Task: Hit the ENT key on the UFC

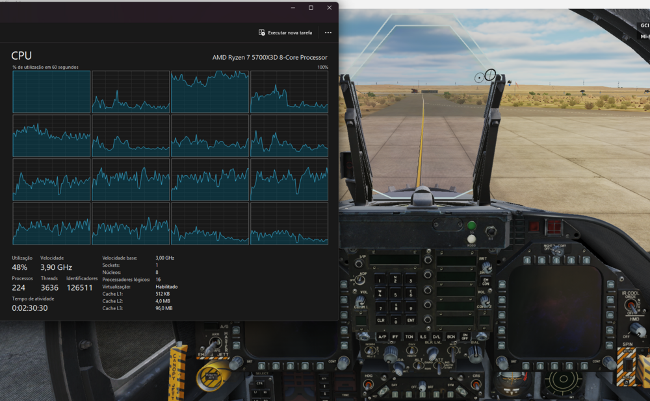Action: [x=411, y=320]
